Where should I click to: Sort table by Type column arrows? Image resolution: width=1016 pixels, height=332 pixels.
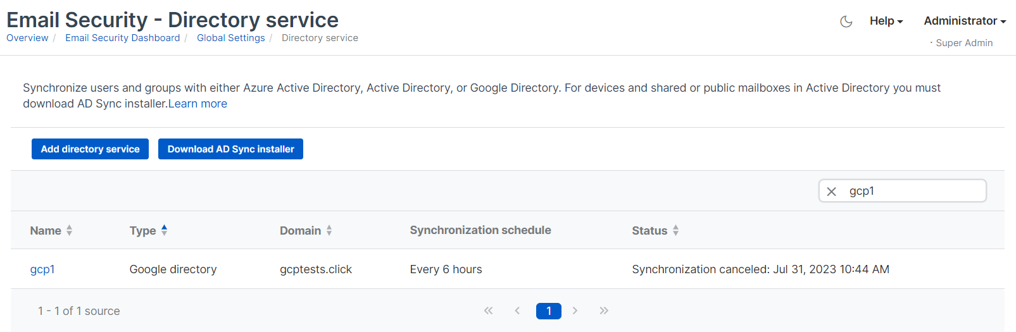tap(164, 231)
